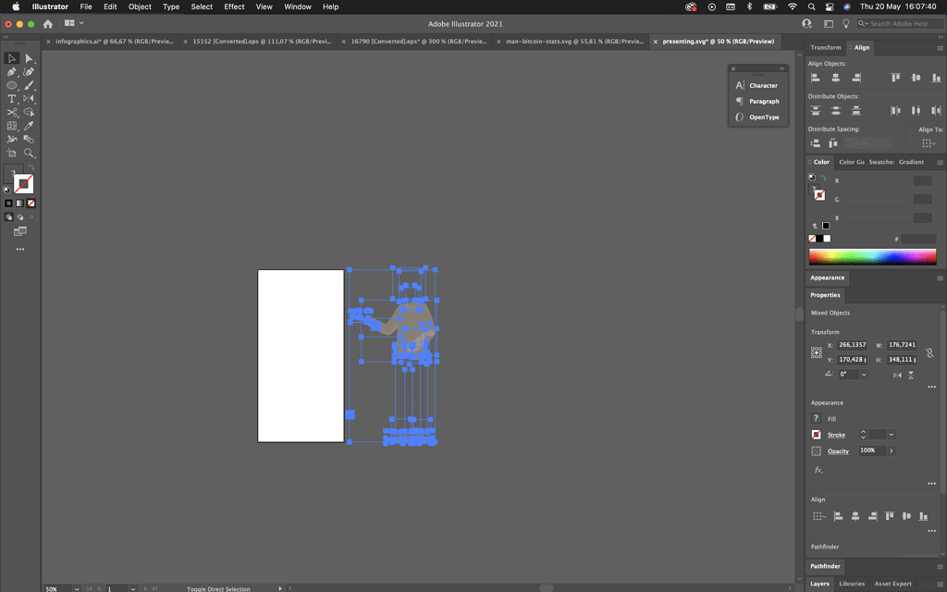Select the Scissors tool
The width and height of the screenshot is (947, 592).
[x=11, y=112]
